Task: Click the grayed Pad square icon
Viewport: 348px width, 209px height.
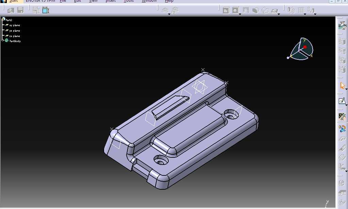Action: (226, 11)
